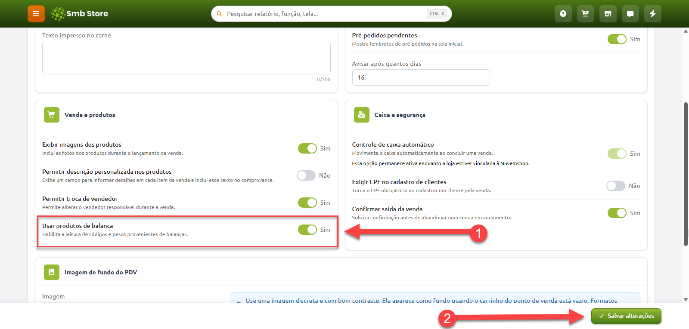Viewport: 689px width, 329px height.
Task: Click the scrollbar down arrow
Action: (686, 300)
